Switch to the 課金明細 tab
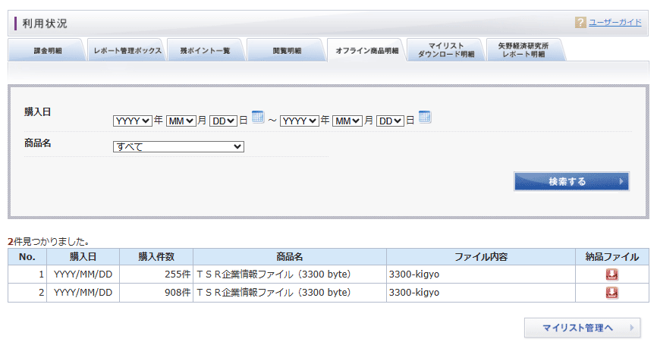Viewport: 657px width, 345px height. (47, 51)
